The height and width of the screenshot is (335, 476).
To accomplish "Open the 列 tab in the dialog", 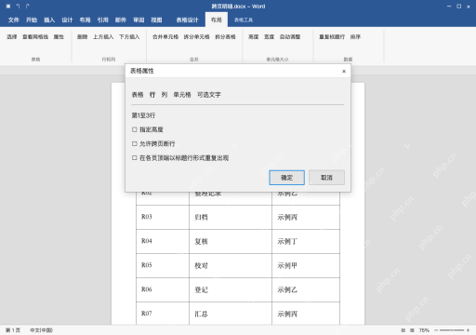I will tap(165, 95).
